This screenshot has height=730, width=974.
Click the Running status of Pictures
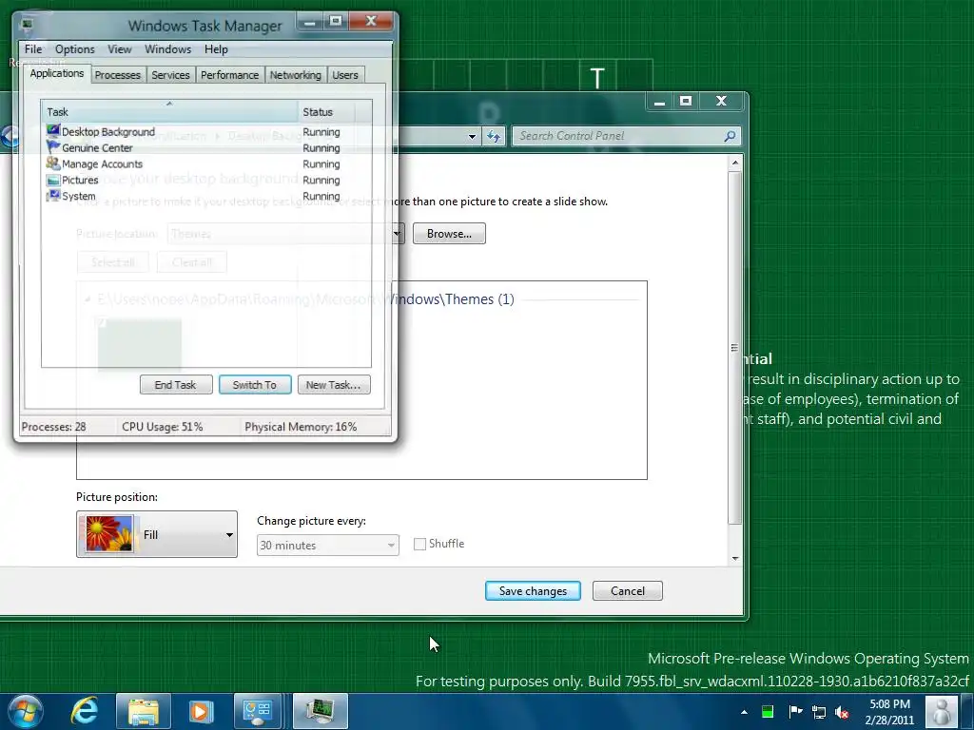(x=321, y=180)
